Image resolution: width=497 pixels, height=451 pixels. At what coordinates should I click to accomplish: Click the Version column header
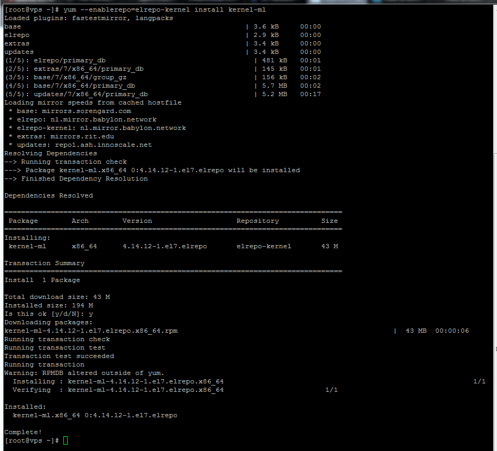137,221
